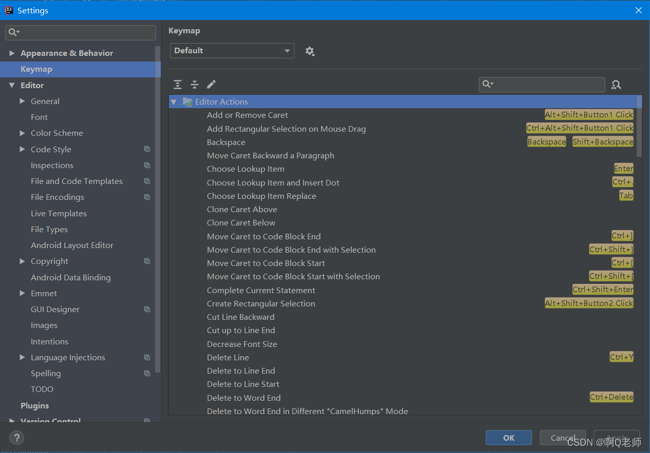
Task: Open the Android Layout Editor settings
Action: [72, 245]
